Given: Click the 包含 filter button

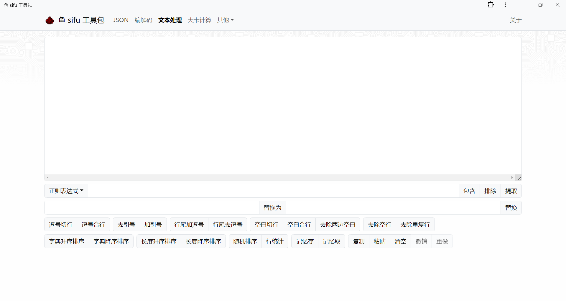Looking at the screenshot, I should [x=470, y=191].
